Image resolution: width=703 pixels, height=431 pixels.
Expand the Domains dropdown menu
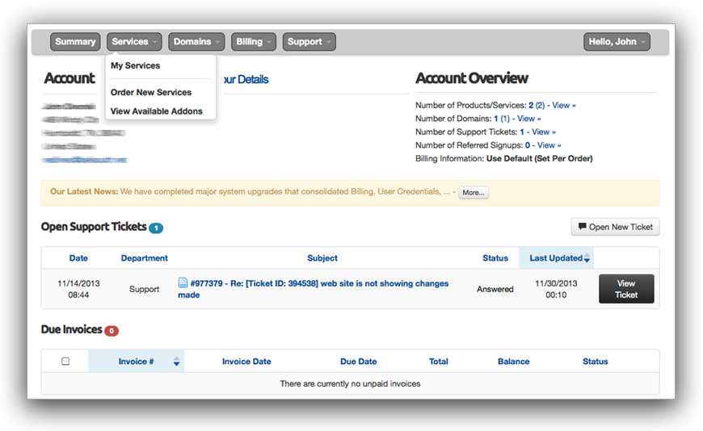(x=196, y=42)
